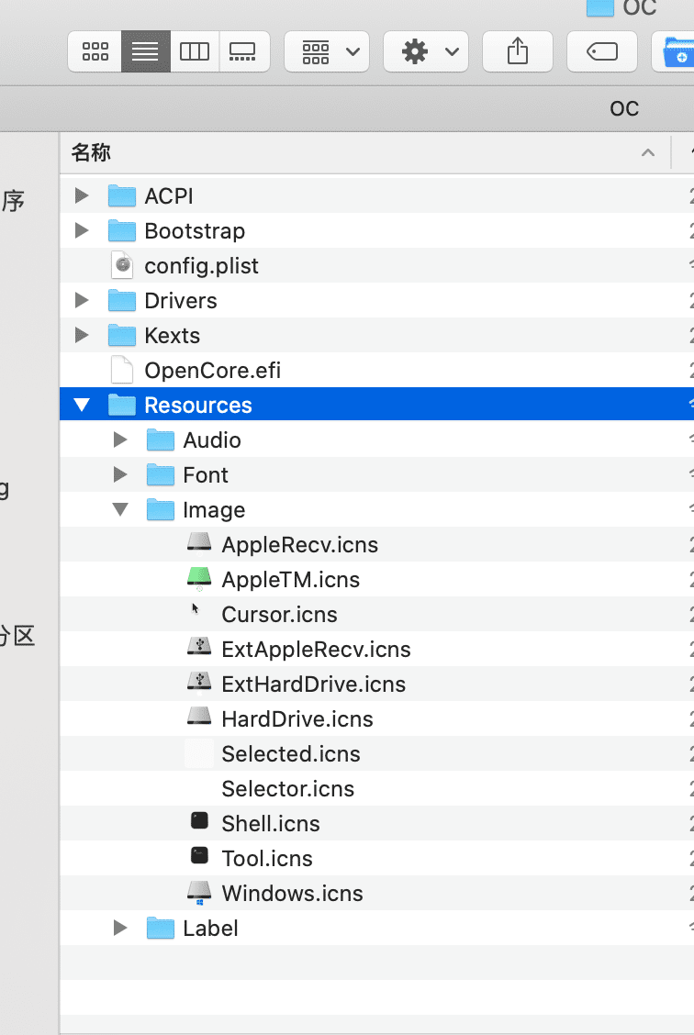Select the Selector.icns file name
Screen dimensions: 694x1035
288,789
